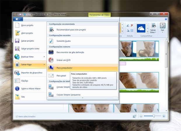Choose Para monitor de alta definição
The width and height of the screenshot is (181, 131).
pyautogui.click(x=82, y=52)
